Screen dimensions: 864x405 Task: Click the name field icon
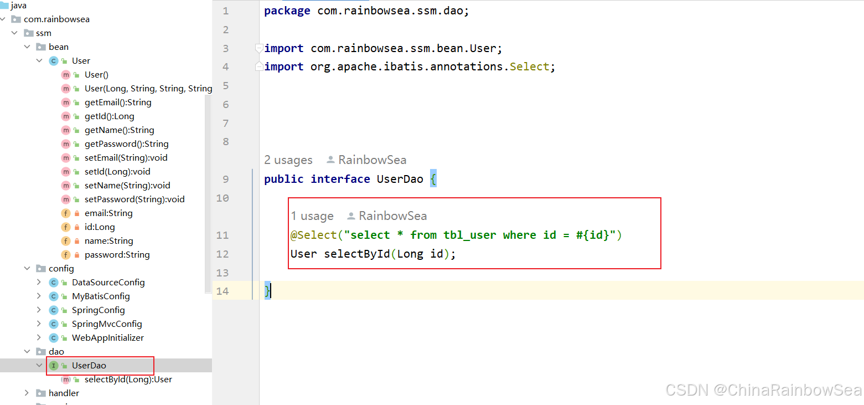point(66,241)
